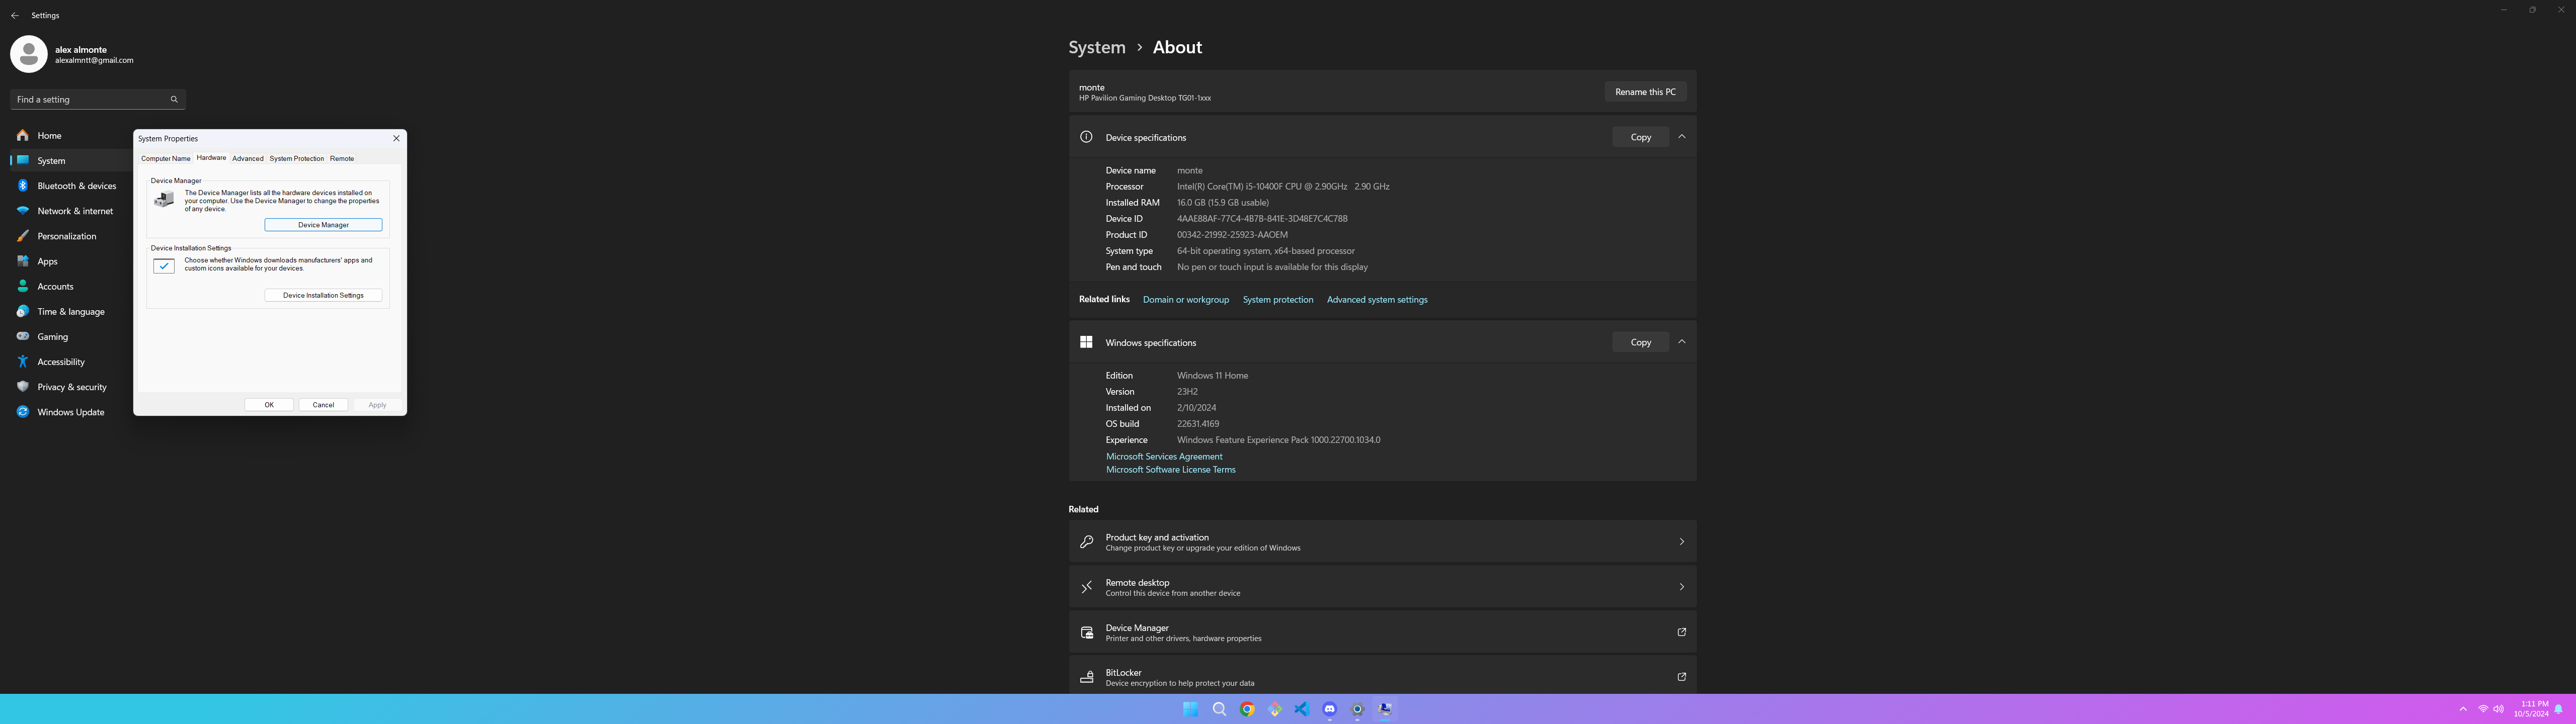Open Advanced system settings link
Screen dimensions: 2576x724
pyautogui.click(x=1376, y=300)
